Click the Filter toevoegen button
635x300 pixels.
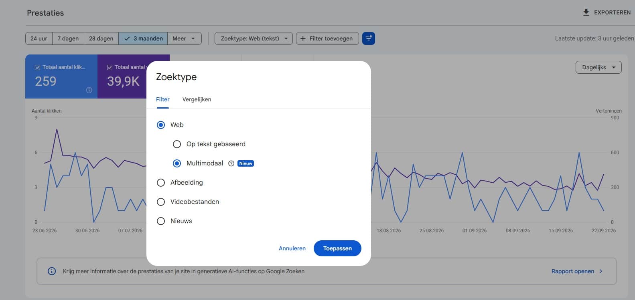point(327,38)
